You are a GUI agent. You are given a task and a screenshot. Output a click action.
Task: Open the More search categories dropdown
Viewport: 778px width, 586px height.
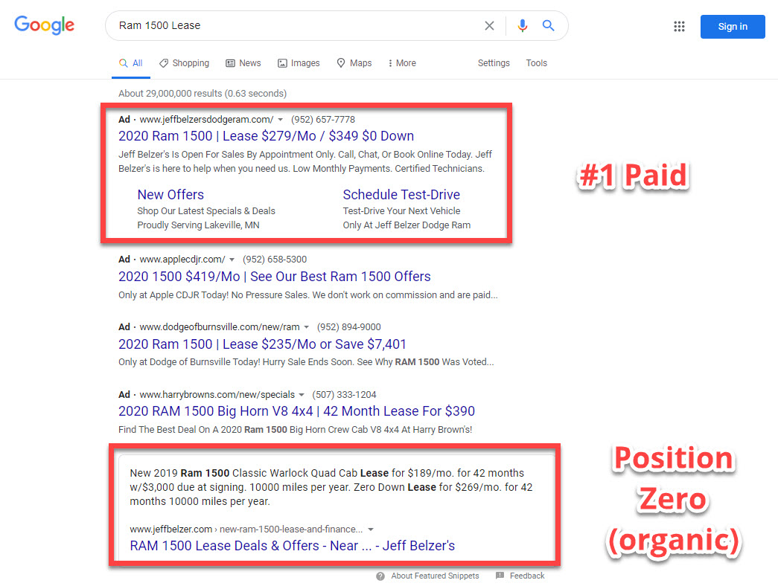point(401,63)
